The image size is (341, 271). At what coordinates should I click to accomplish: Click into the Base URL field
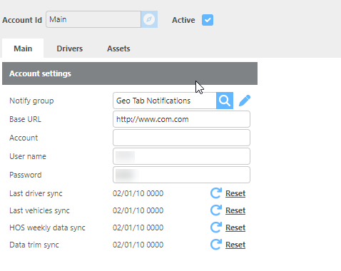[x=181, y=119]
